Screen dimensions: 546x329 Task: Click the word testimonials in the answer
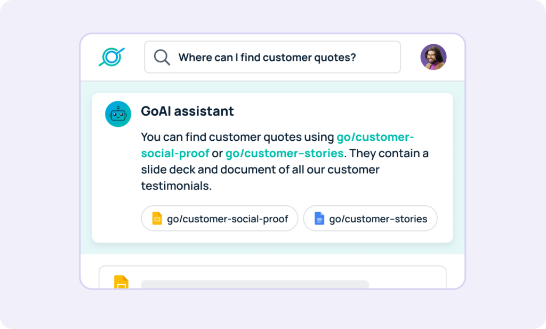(x=176, y=186)
